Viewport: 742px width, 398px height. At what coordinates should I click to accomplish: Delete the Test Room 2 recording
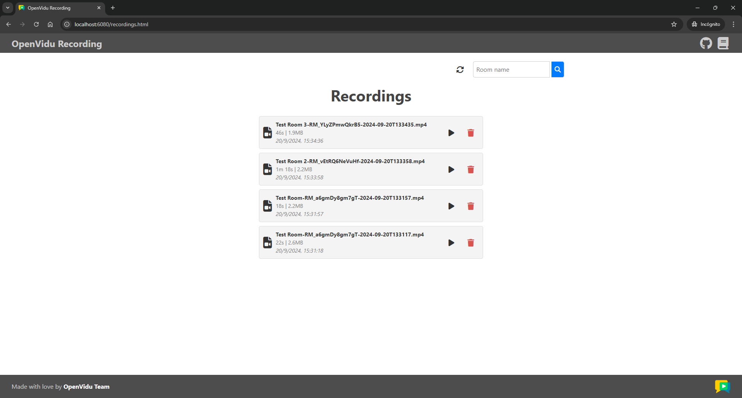[470, 170]
